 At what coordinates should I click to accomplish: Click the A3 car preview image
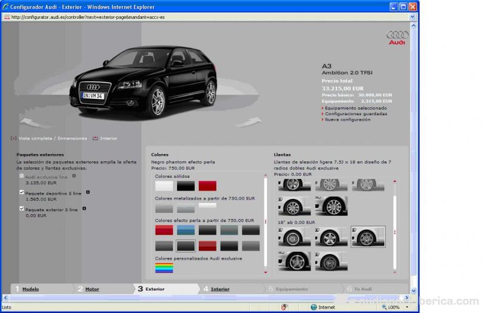click(143, 81)
